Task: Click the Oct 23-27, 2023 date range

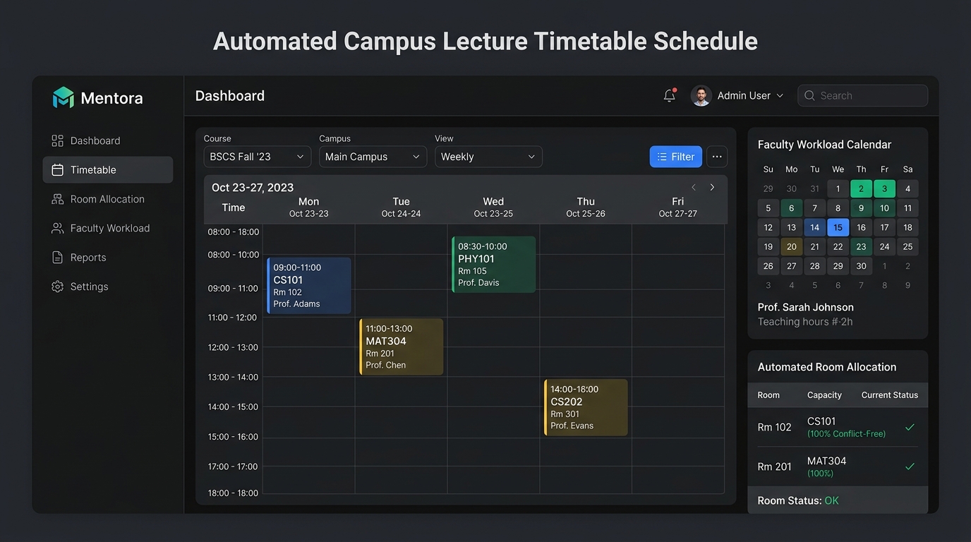Action: point(253,187)
